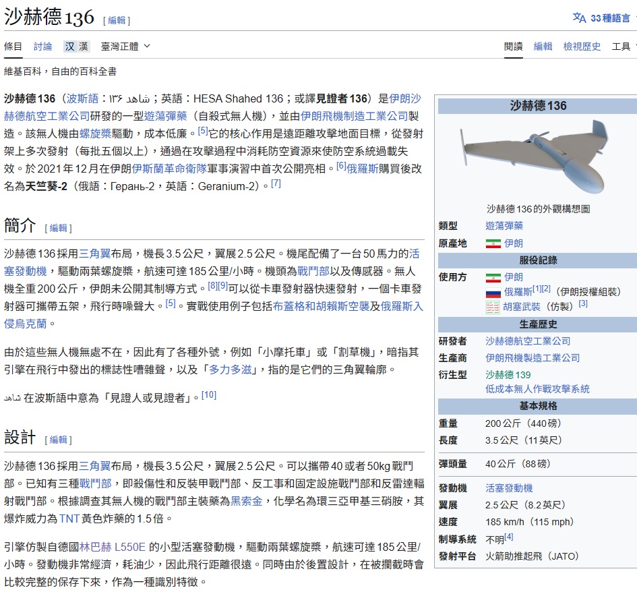Screen dimensions: 637x592
Task: Open the 編輯 tab next to 閱讀
Action: pyautogui.click(x=543, y=47)
